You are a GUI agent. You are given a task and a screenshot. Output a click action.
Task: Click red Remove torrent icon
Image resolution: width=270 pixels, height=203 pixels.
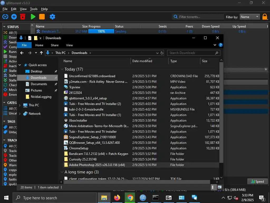23,17
